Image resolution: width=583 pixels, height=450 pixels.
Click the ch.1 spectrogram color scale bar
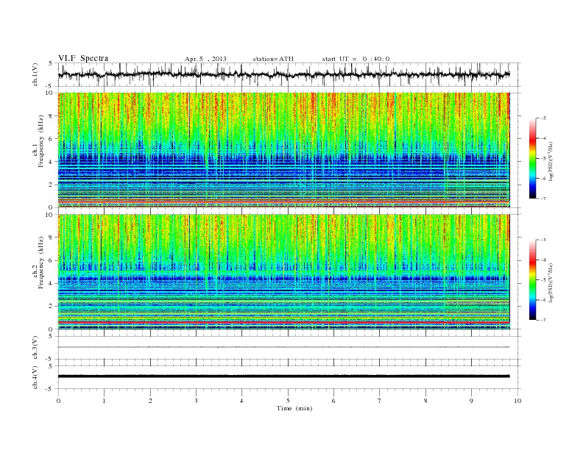pyautogui.click(x=533, y=159)
